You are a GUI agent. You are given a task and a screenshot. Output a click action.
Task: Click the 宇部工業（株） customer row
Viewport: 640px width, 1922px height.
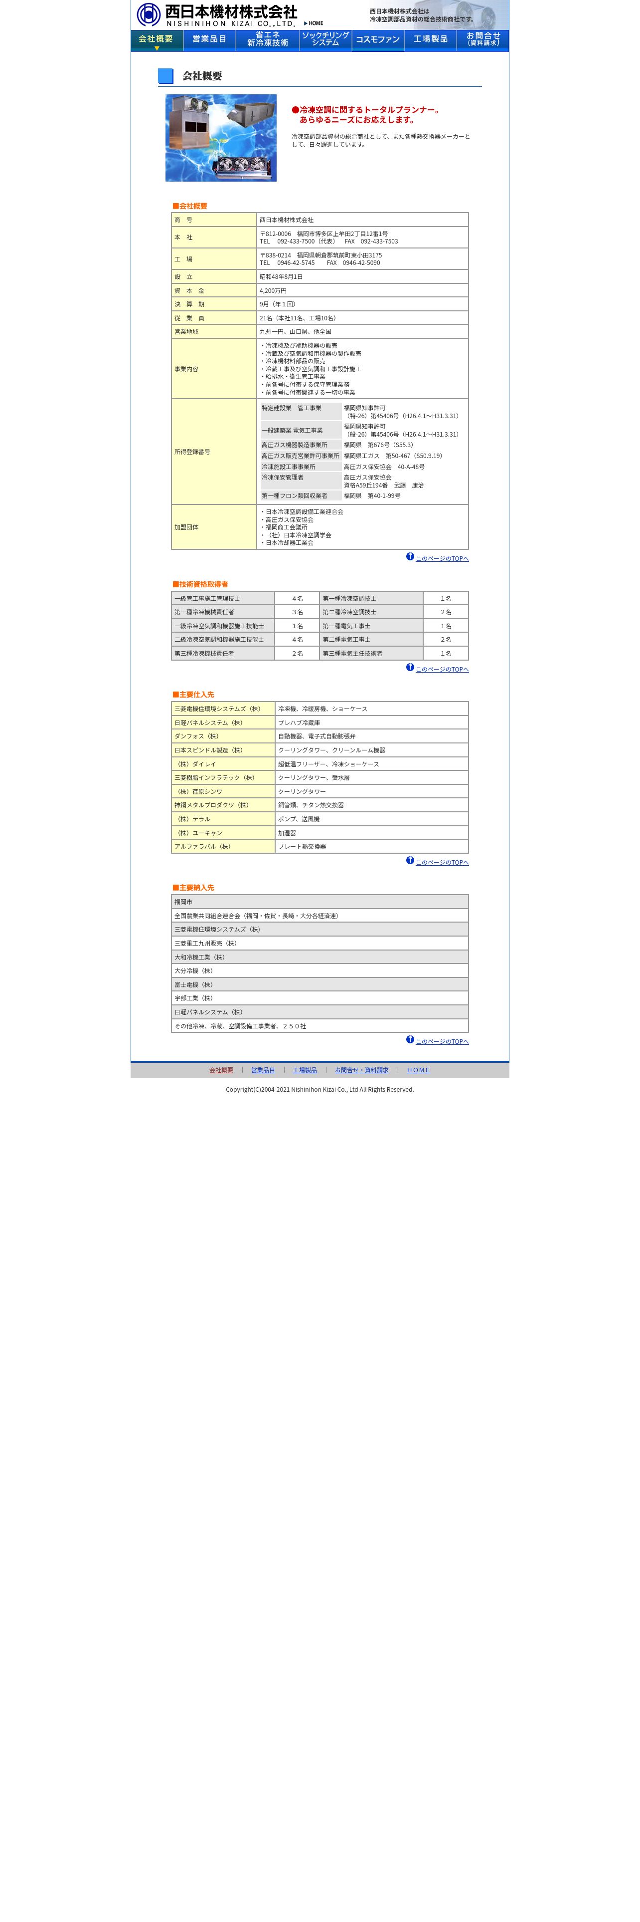click(x=320, y=998)
